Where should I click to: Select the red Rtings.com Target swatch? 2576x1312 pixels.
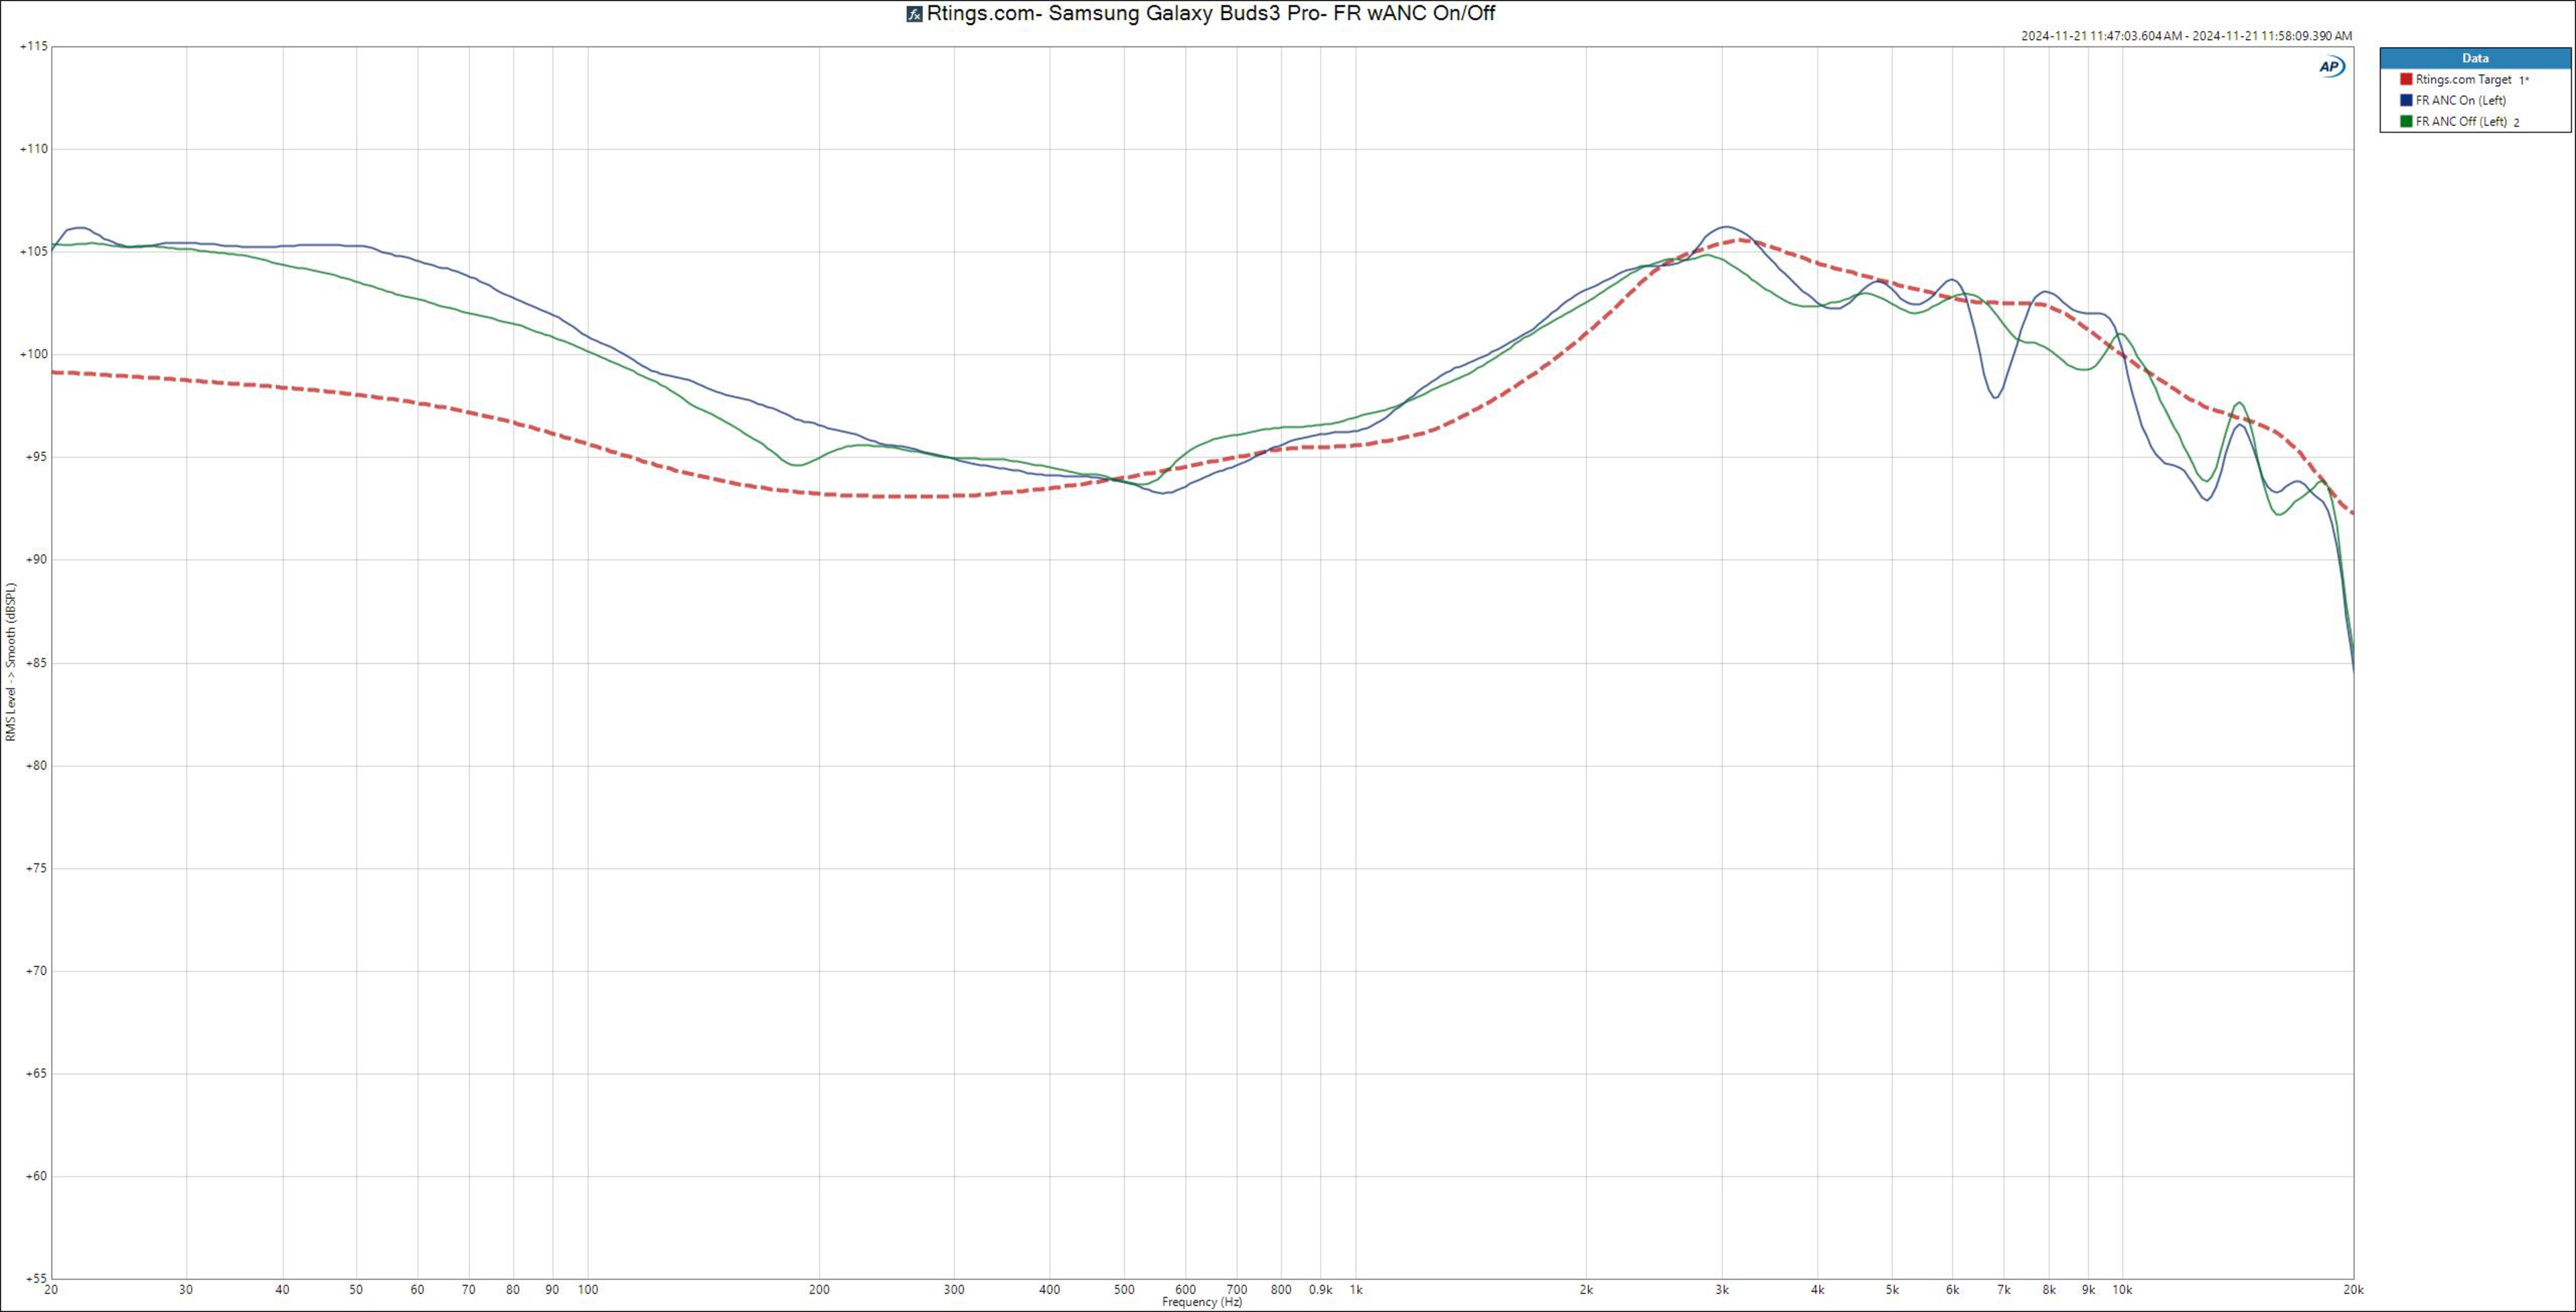tap(2406, 79)
